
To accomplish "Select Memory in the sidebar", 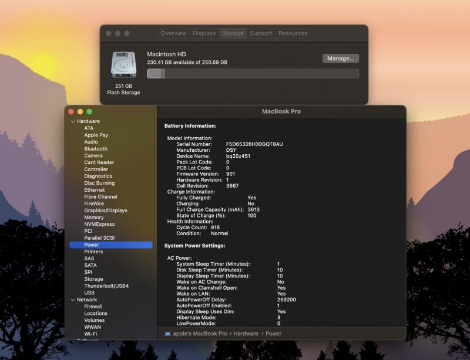I will [x=94, y=218].
